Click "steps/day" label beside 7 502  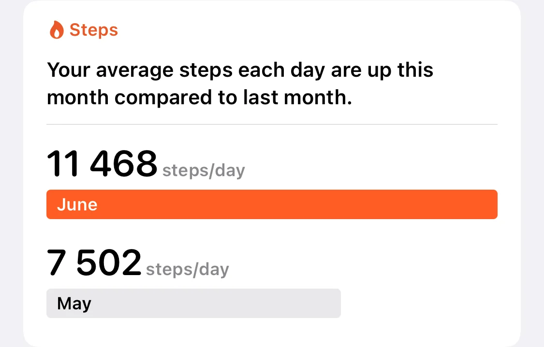(188, 269)
